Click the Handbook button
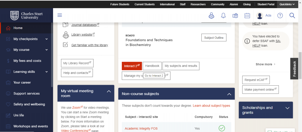 tap(152, 66)
